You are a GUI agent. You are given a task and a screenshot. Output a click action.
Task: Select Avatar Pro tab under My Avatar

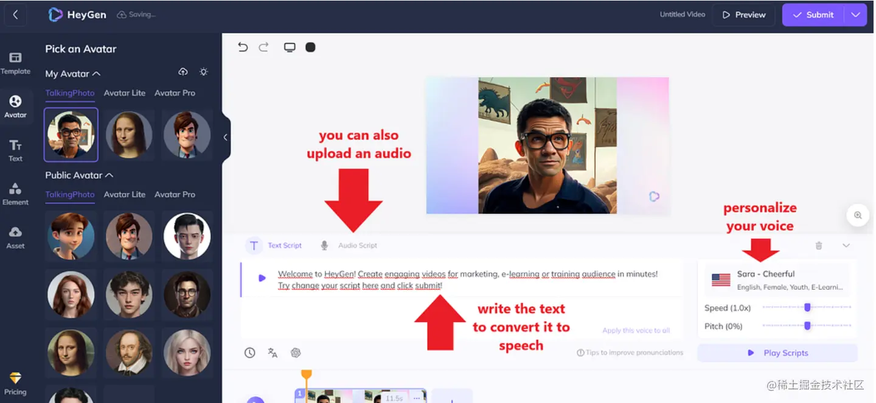[175, 93]
